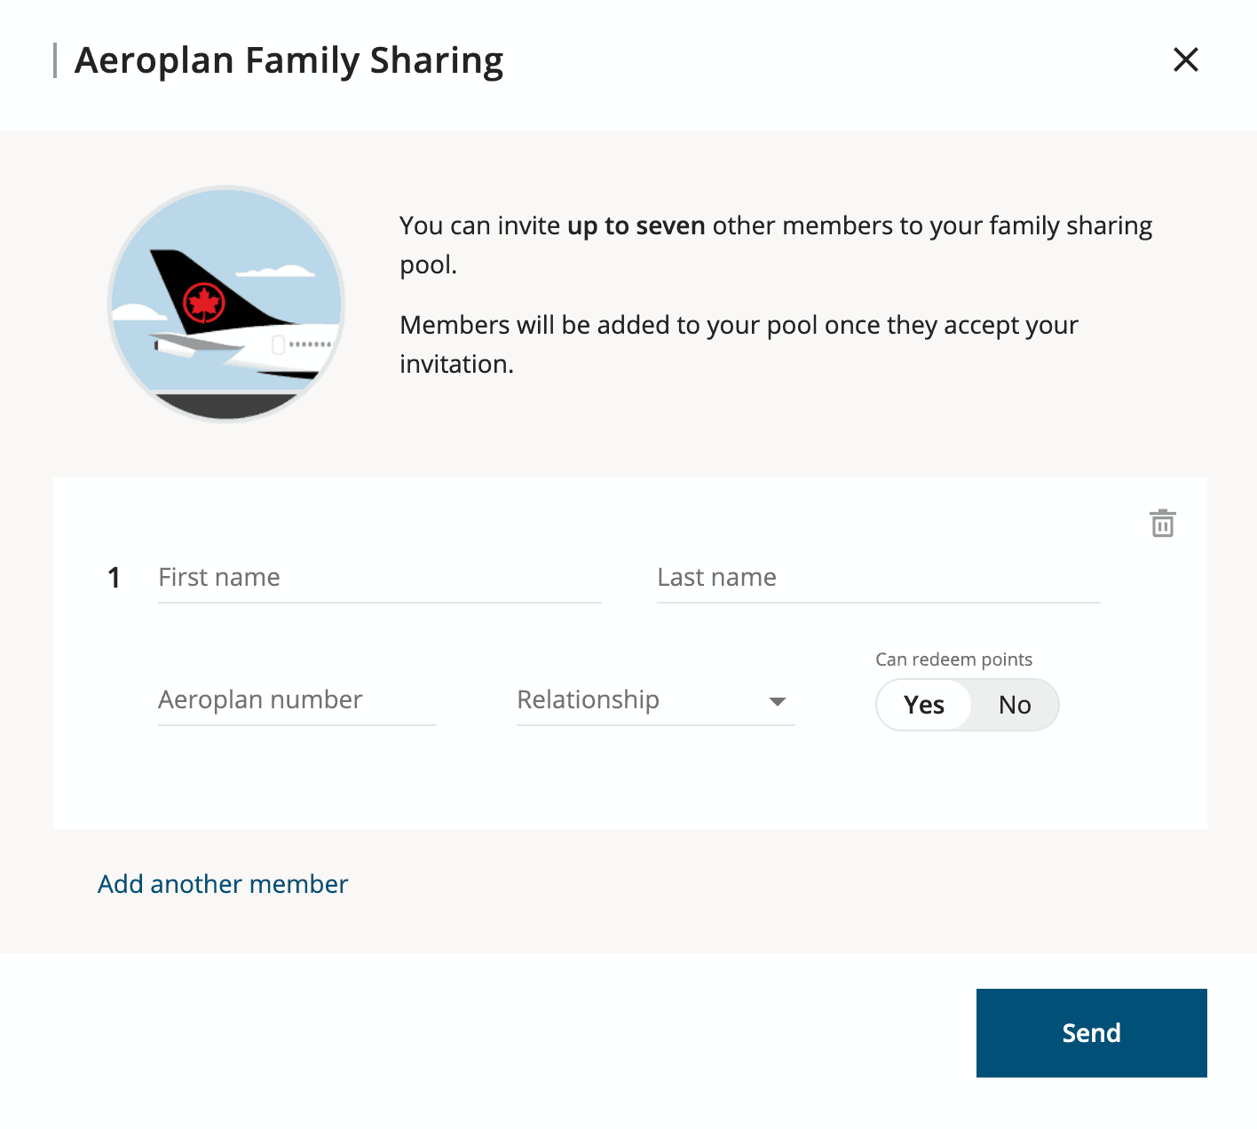Image resolution: width=1257 pixels, height=1129 pixels.
Task: Click Add another member
Action: coord(222,884)
